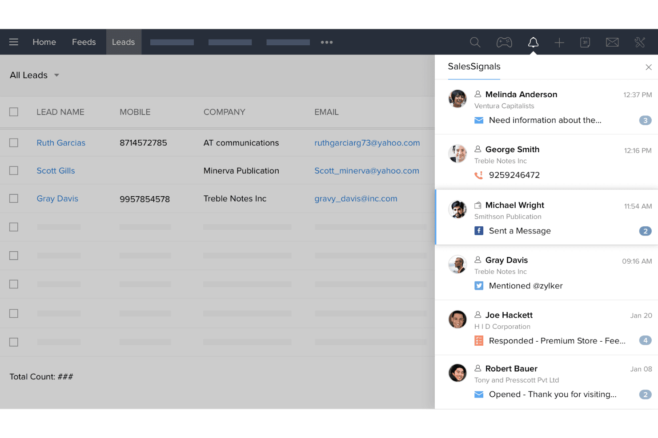Image resolution: width=658 pixels, height=438 pixels.
Task: Click the count badge 4 for Joe Hackett
Action: tap(646, 340)
